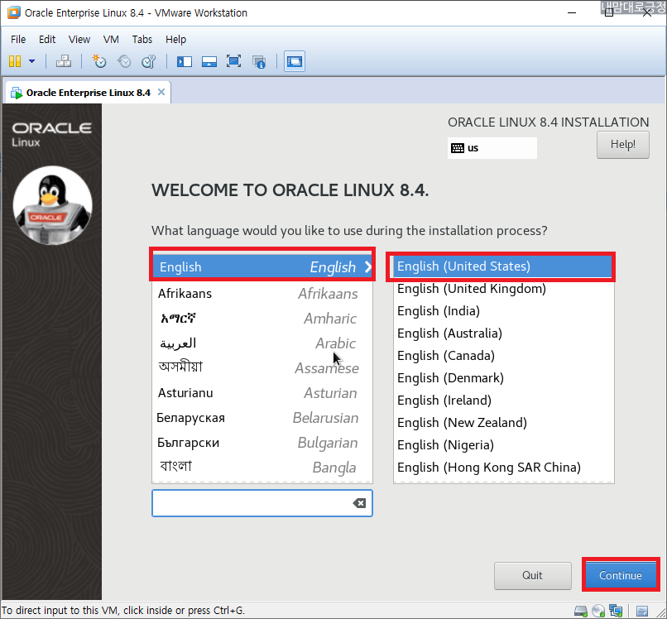
Task: Click the Help! button
Action: (x=623, y=145)
